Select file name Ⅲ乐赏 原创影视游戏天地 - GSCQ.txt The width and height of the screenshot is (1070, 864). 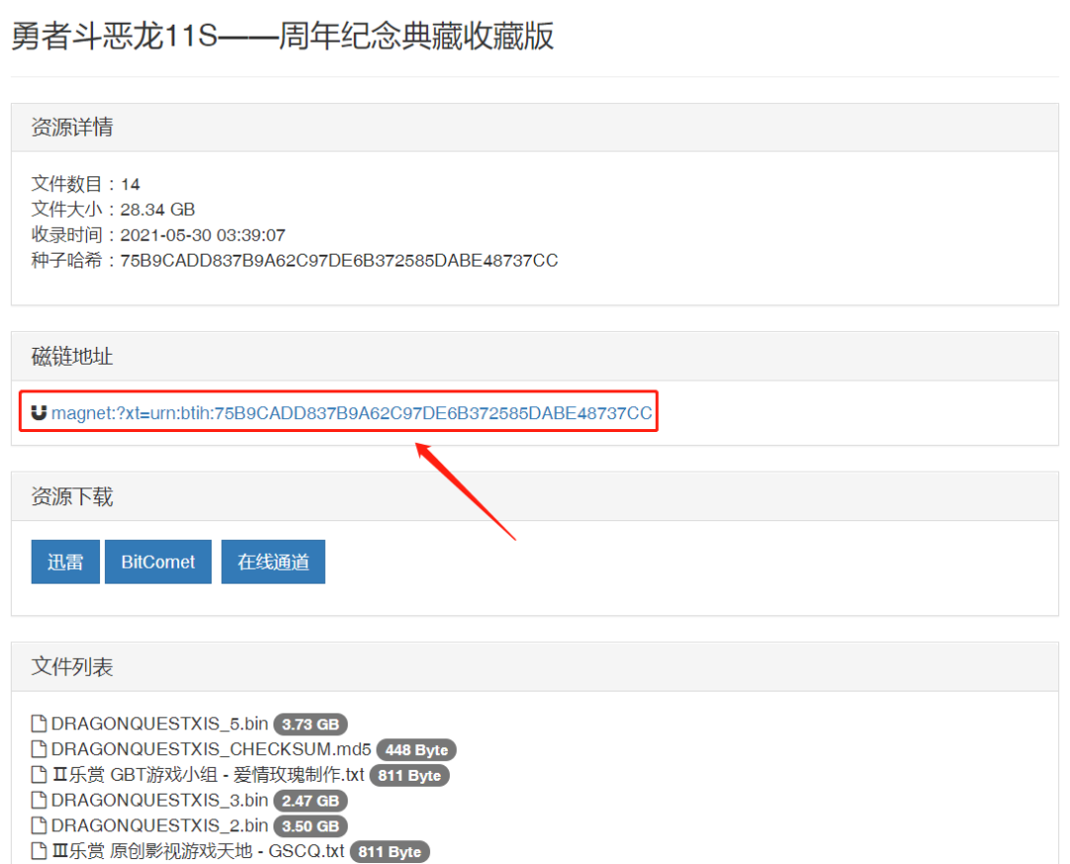198,851
